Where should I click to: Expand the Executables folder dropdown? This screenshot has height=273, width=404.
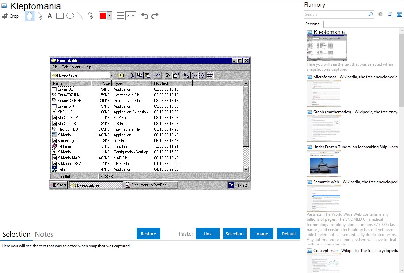pos(111,75)
